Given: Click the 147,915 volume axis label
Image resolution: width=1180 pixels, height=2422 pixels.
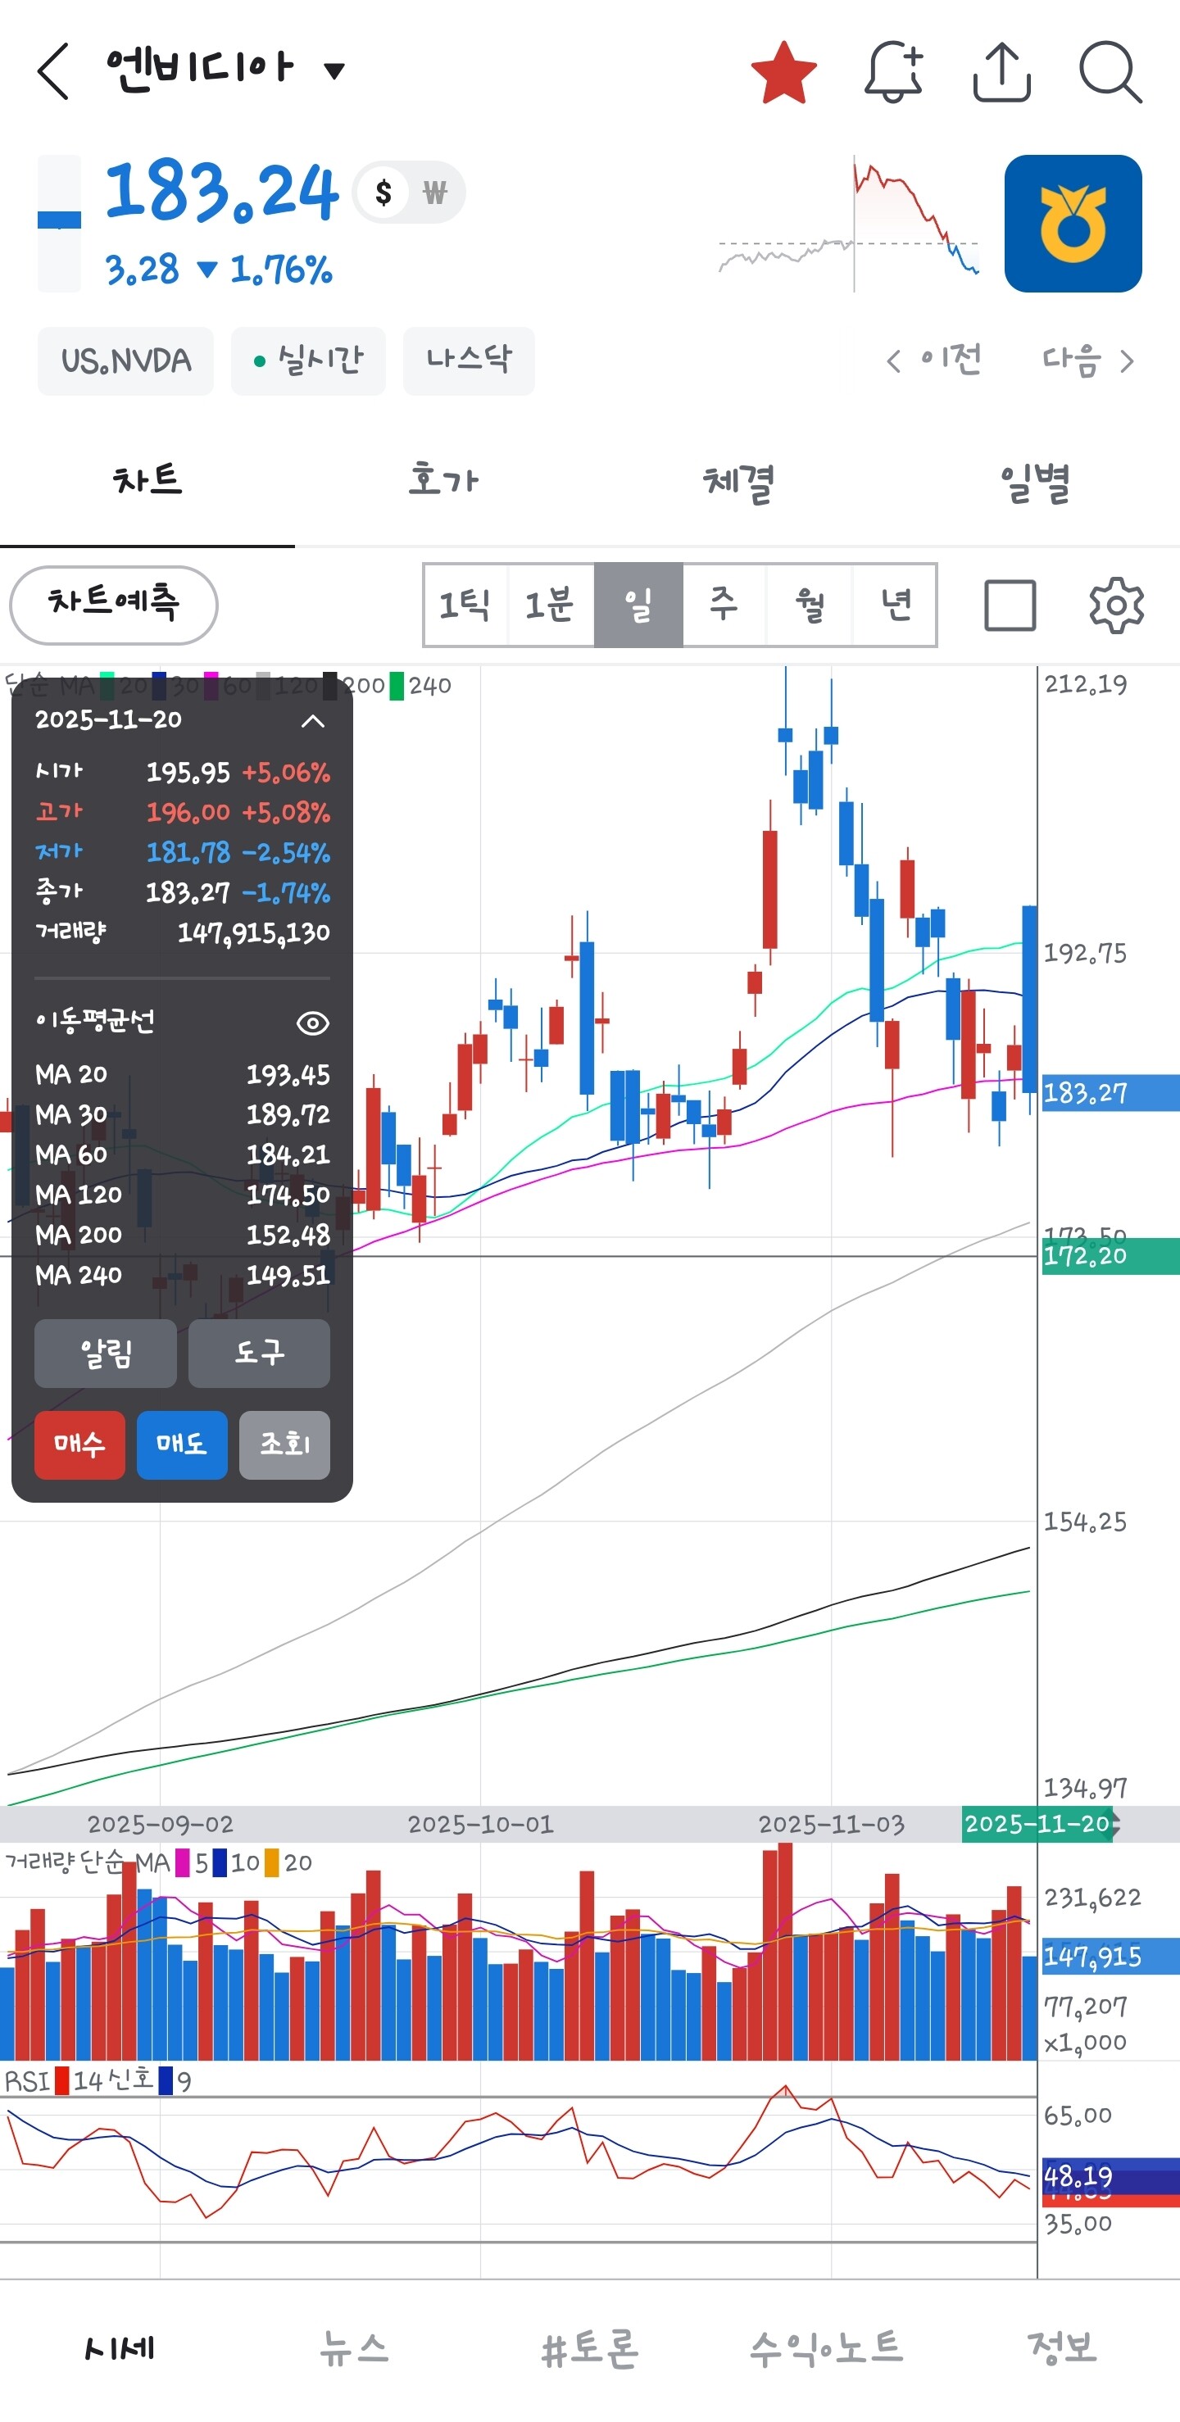Looking at the screenshot, I should pyautogui.click(x=1110, y=1957).
